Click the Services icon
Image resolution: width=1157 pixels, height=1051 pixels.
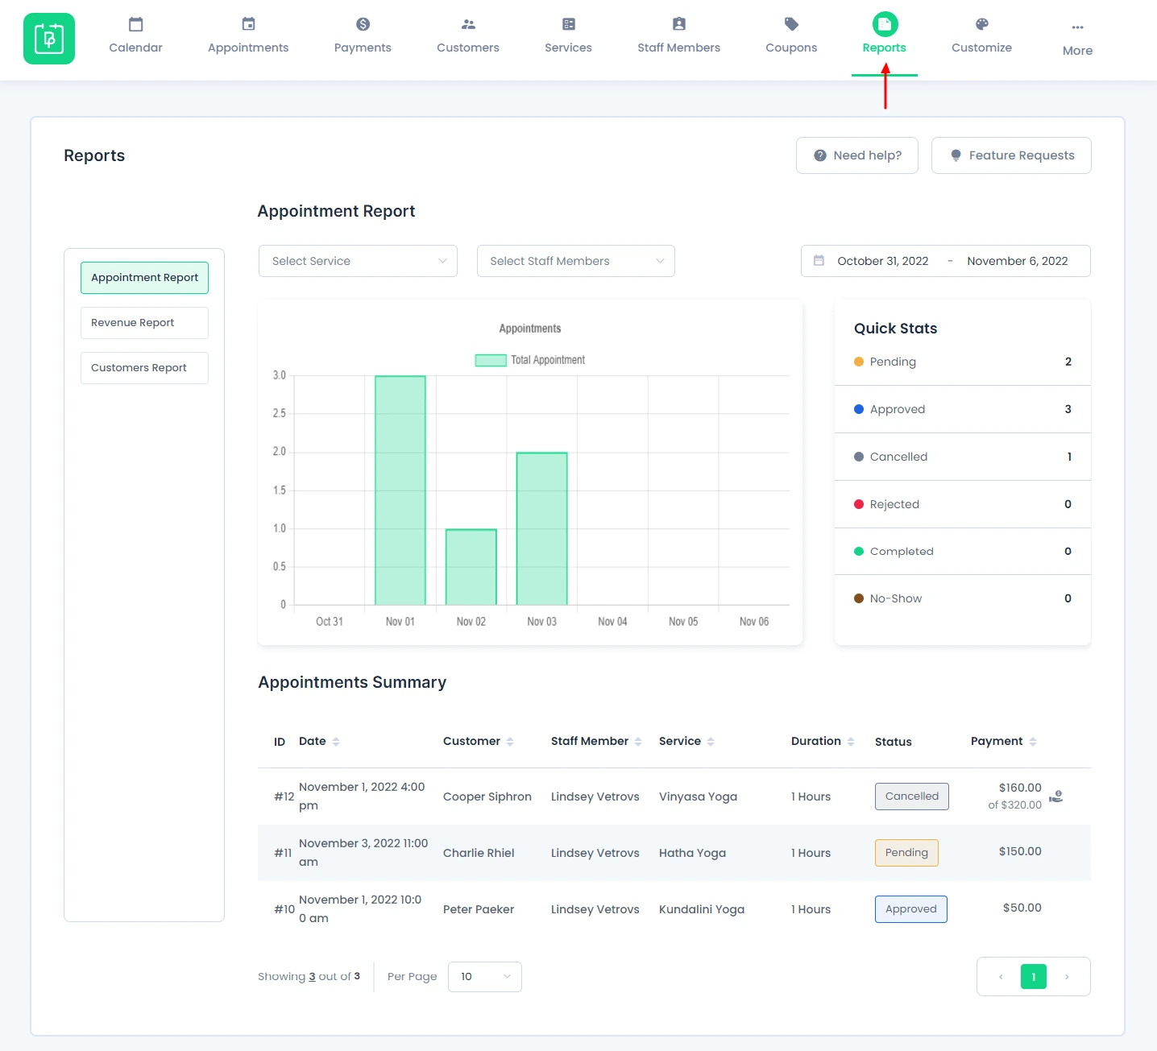[x=567, y=24]
